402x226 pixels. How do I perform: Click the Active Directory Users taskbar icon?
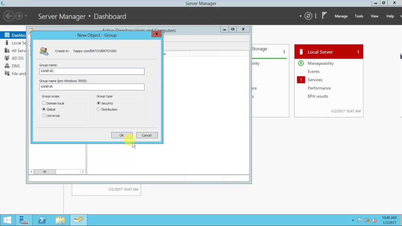[x=79, y=220]
